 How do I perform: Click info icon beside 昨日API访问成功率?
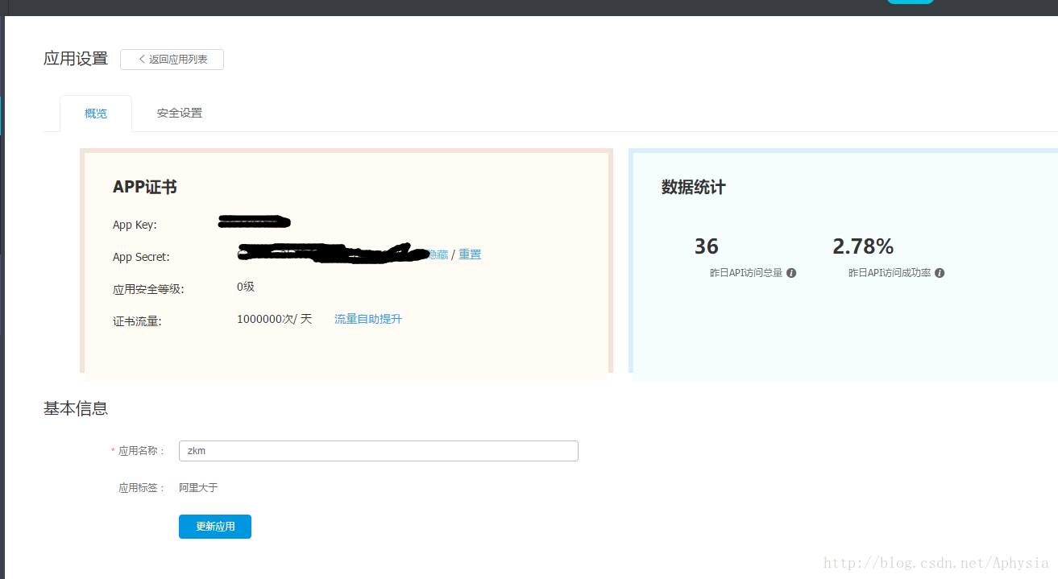(x=940, y=273)
